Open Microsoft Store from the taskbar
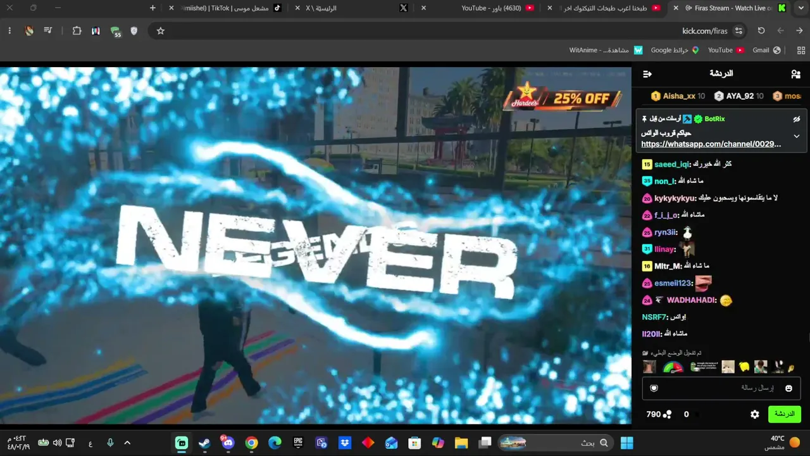 click(414, 443)
